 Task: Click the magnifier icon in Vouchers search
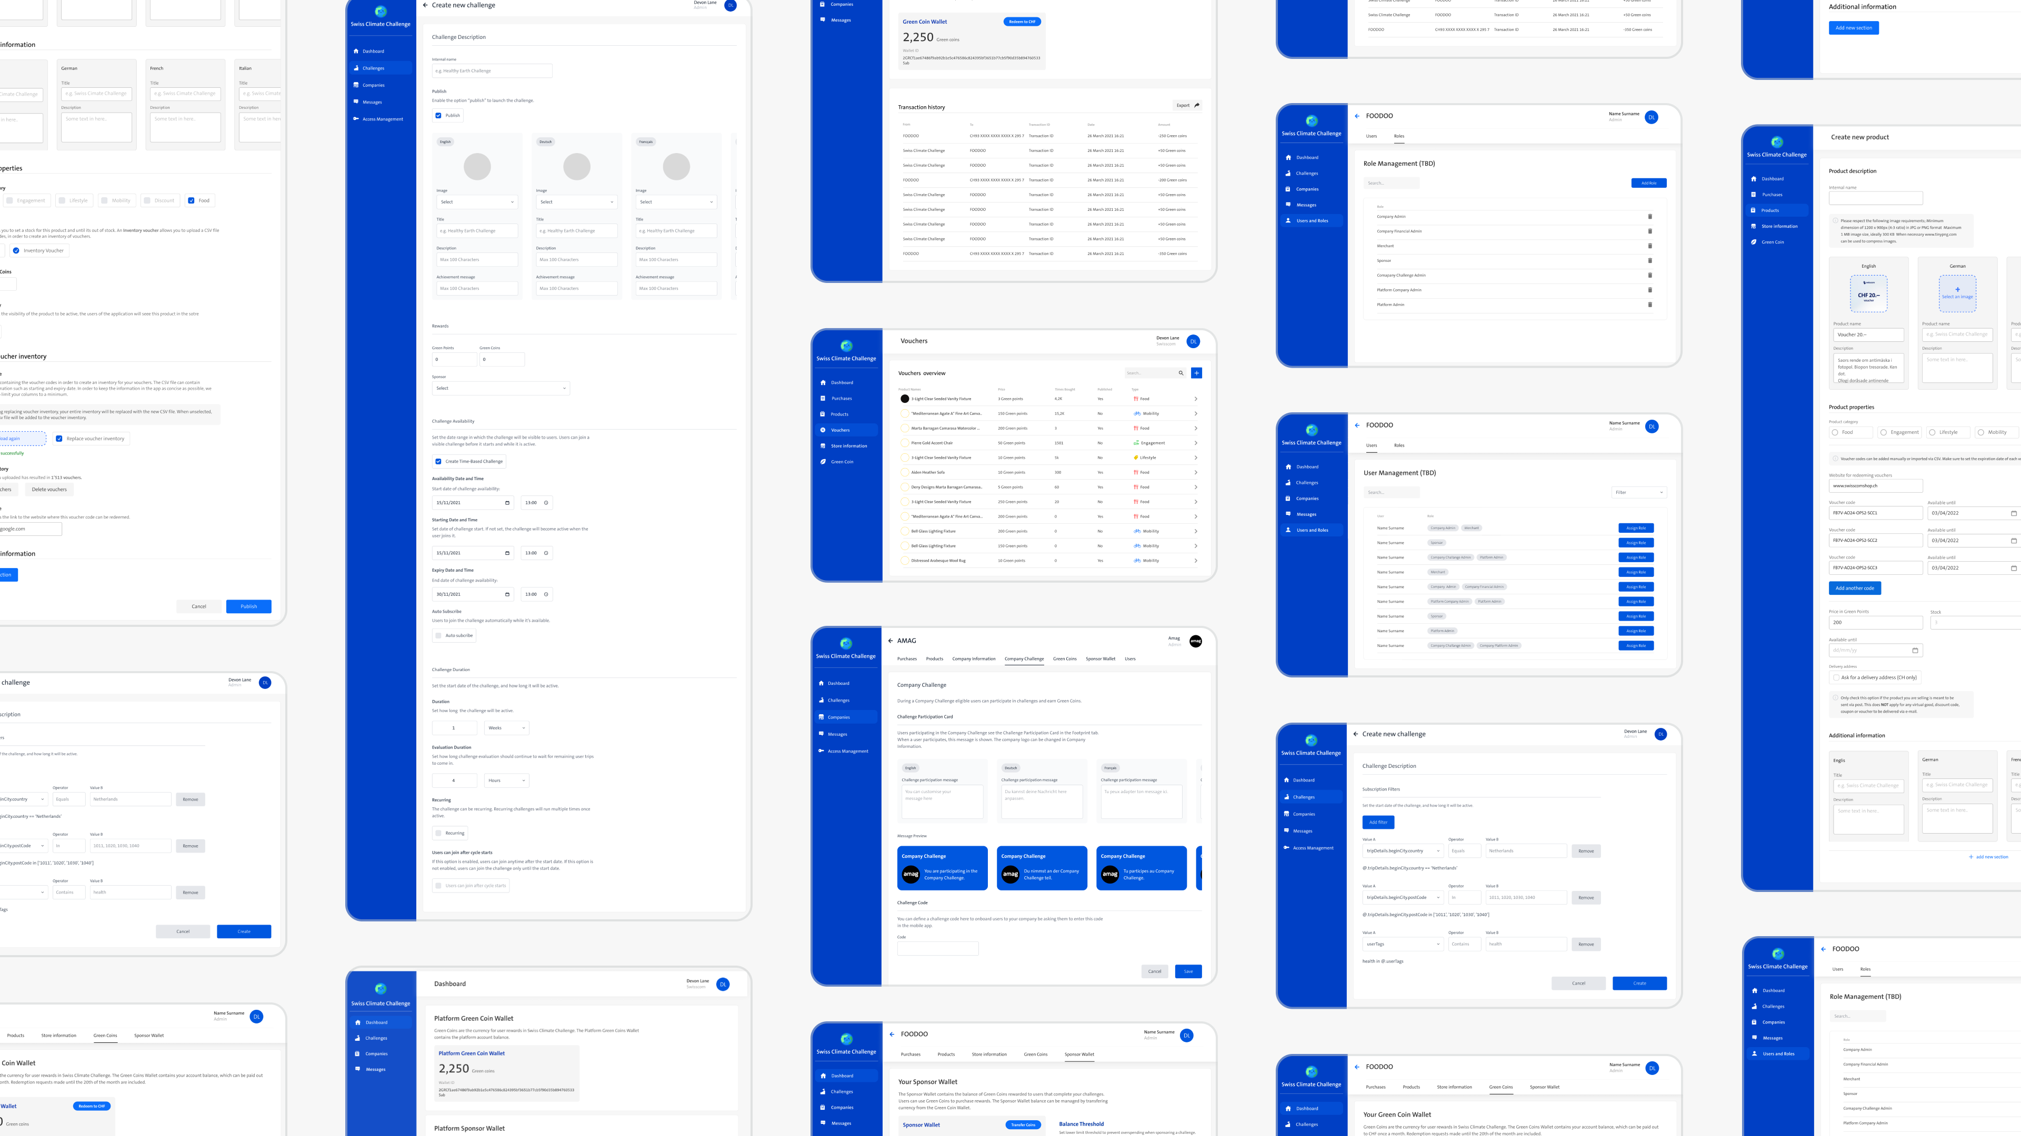click(x=1180, y=373)
